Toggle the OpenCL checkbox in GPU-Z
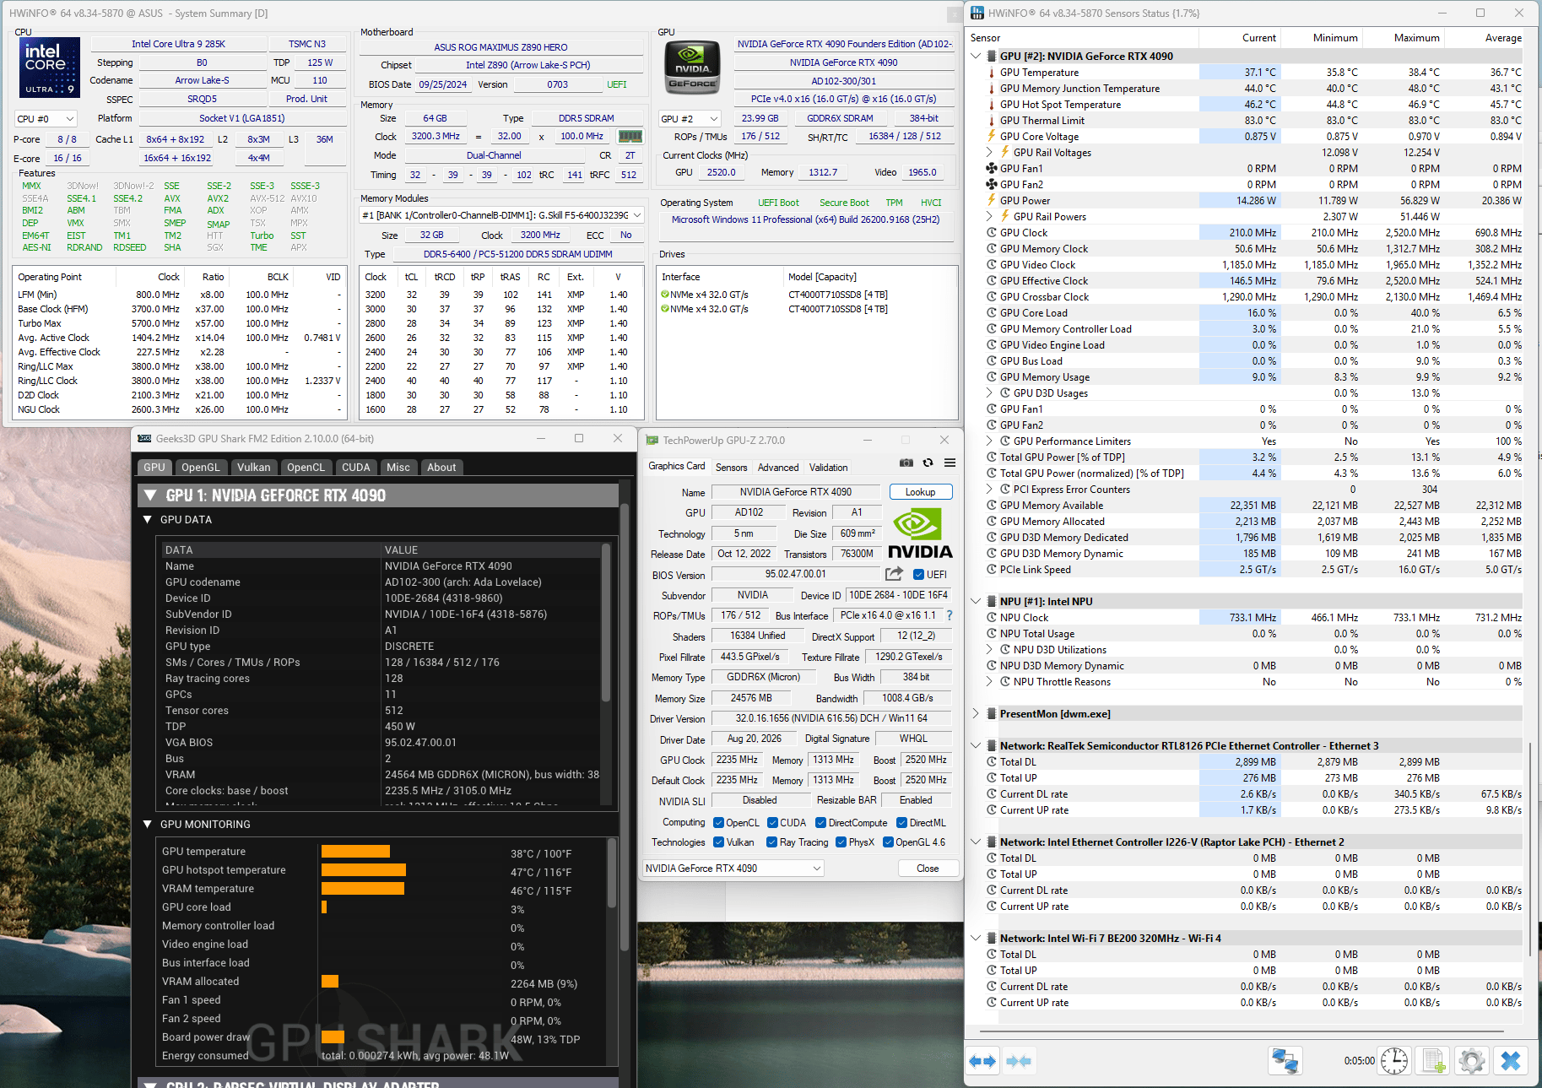 [718, 823]
